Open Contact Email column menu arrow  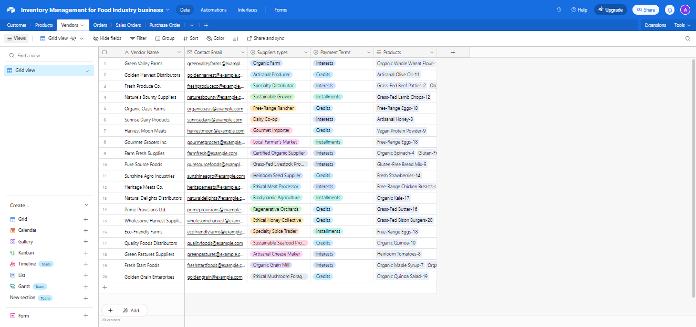click(242, 53)
